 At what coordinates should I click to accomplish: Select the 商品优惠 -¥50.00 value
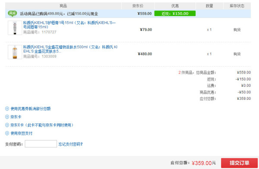(244, 92)
